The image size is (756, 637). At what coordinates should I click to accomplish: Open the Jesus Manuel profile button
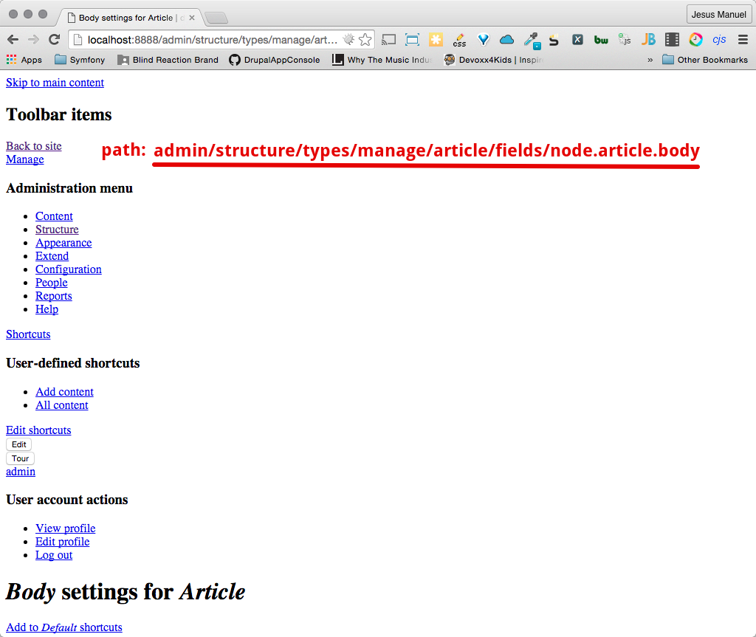(718, 15)
